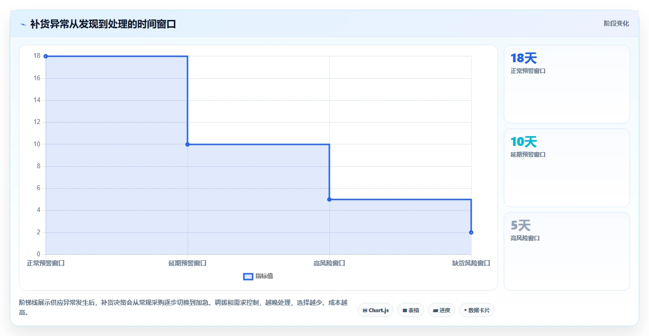Image resolution: width=649 pixels, height=336 pixels.
Task: Select the 进度 tag pill
Action: [441, 310]
